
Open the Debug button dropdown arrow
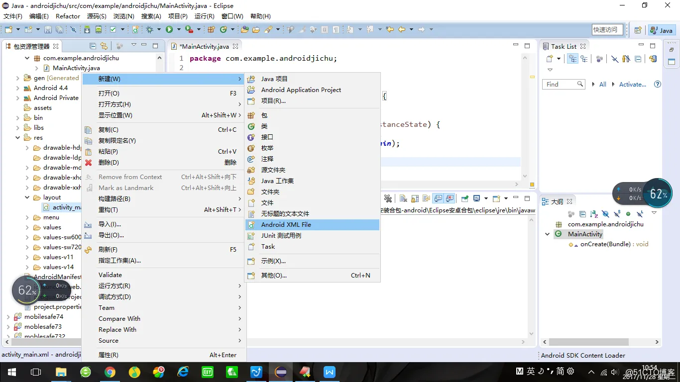point(159,30)
